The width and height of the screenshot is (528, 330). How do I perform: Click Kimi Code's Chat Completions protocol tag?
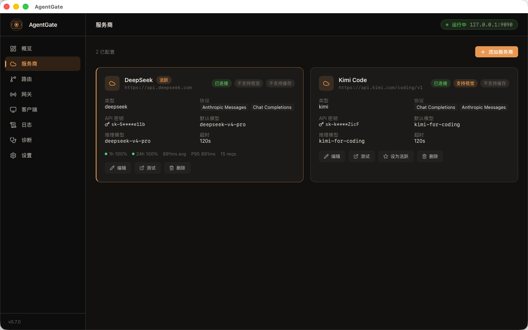(x=436, y=107)
